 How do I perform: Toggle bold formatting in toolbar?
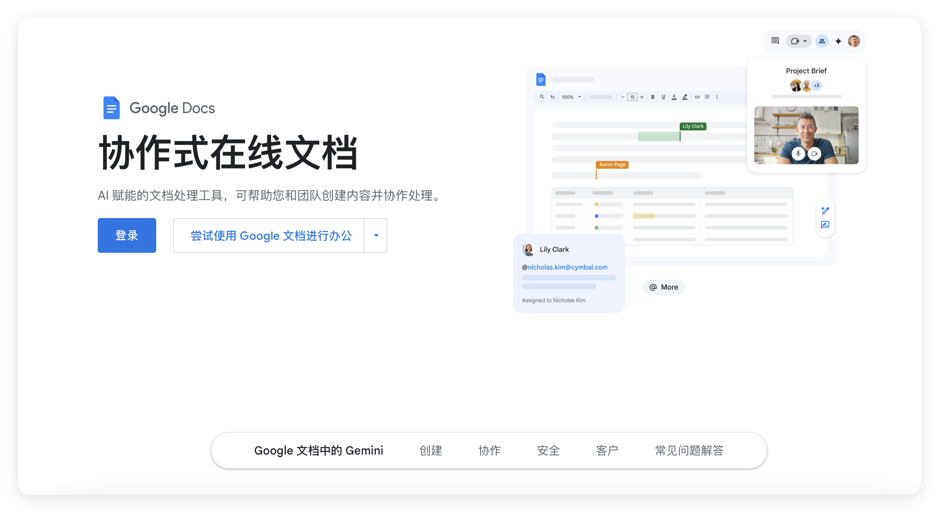pos(653,97)
